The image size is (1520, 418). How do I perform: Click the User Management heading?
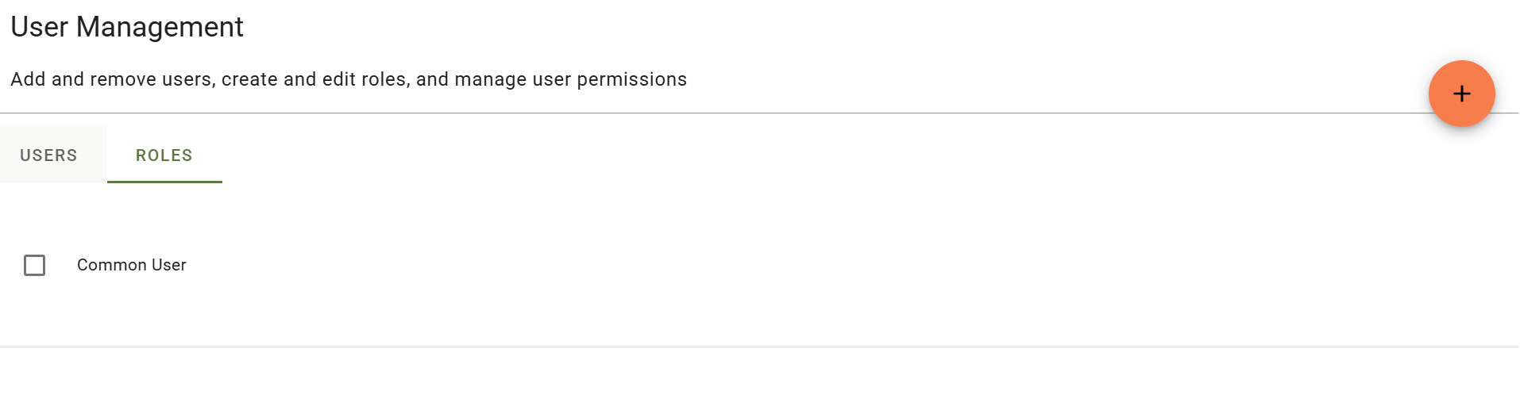click(127, 27)
